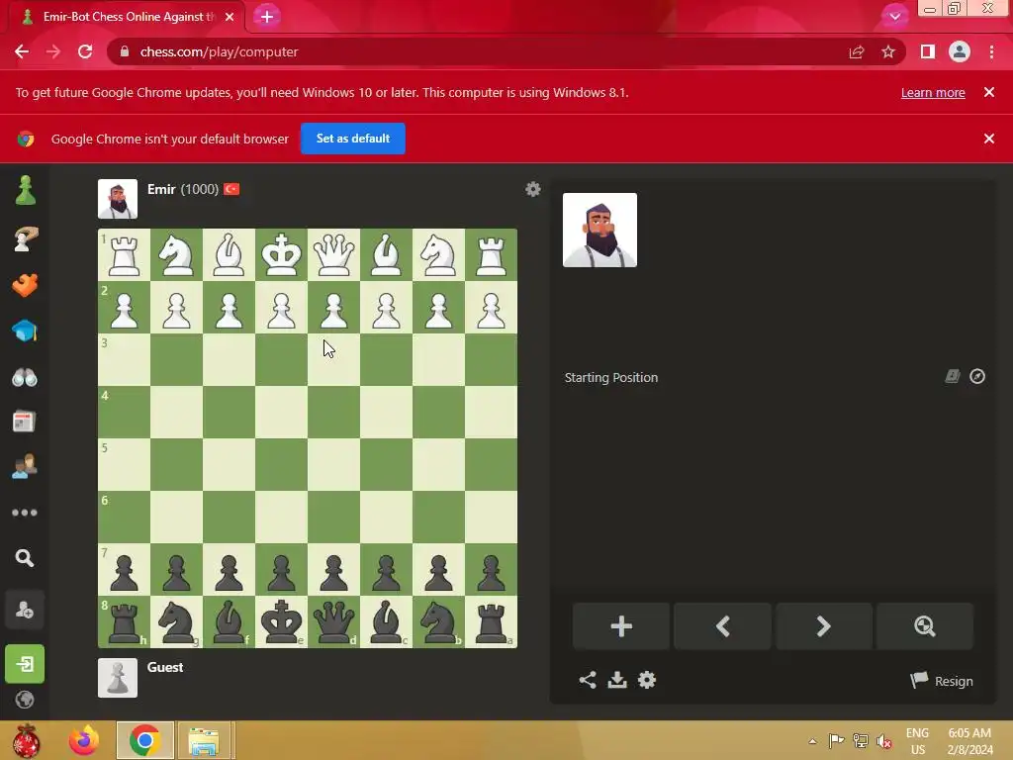Select the white queen piece
The height and width of the screenshot is (760, 1013).
coord(333,254)
